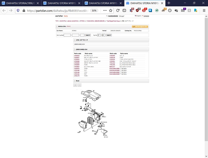Reload the current page
The width and height of the screenshot is (208, 158).
click(x=118, y=10)
